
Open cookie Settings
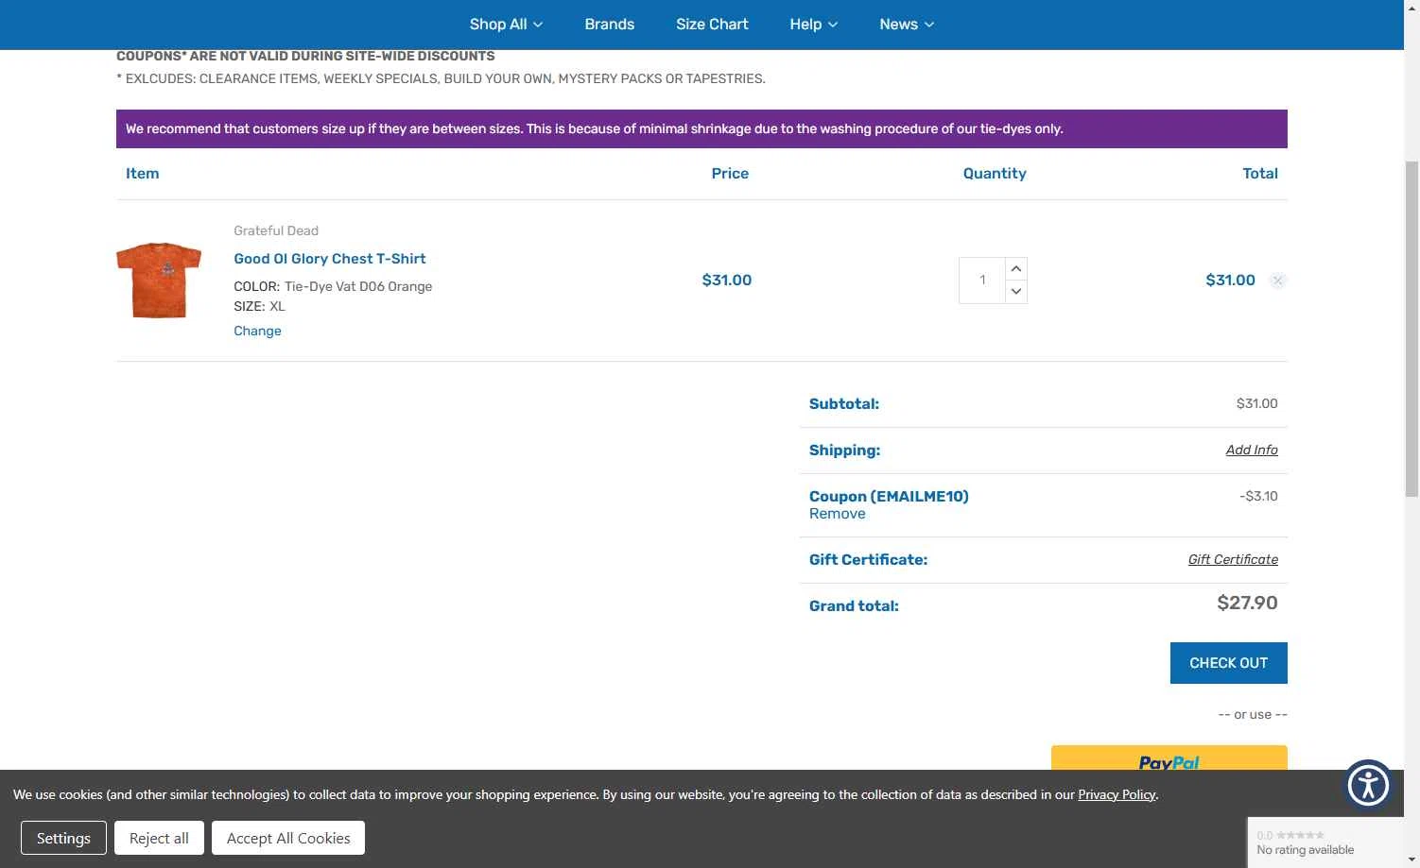coord(63,838)
